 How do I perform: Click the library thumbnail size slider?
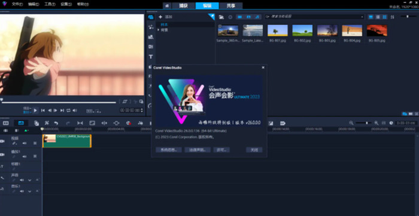pos(409,17)
